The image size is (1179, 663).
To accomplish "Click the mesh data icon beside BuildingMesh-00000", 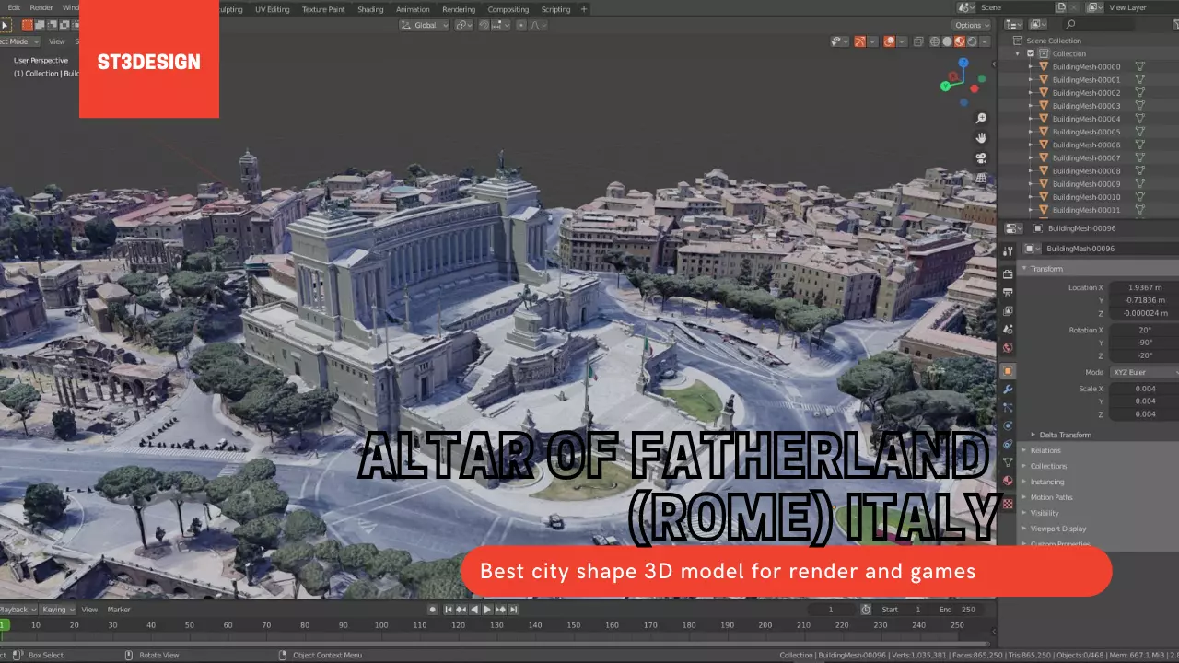I will (1139, 66).
